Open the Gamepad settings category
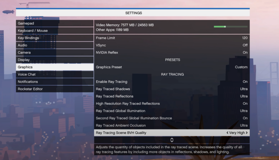This screenshot has width=279, height=160. [x=55, y=23]
